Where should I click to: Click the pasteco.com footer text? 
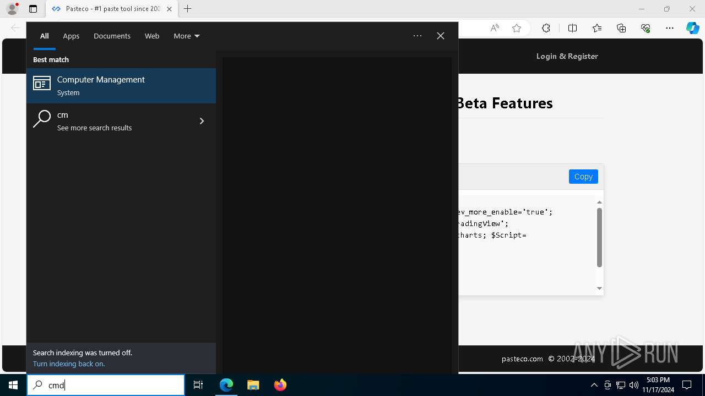click(522, 359)
